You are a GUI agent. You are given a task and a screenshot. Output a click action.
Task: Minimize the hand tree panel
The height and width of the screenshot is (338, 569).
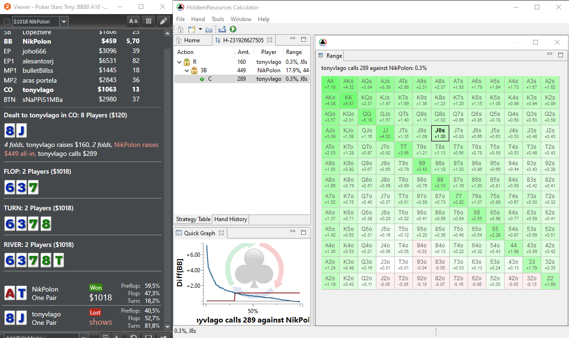pos(293,39)
